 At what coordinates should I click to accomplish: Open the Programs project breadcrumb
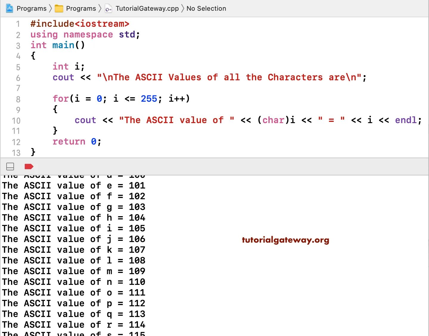(x=32, y=8)
